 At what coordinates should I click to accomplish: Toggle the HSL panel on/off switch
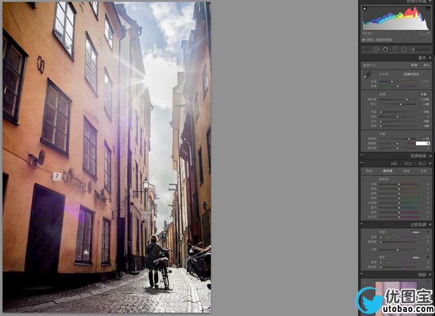coord(362,163)
